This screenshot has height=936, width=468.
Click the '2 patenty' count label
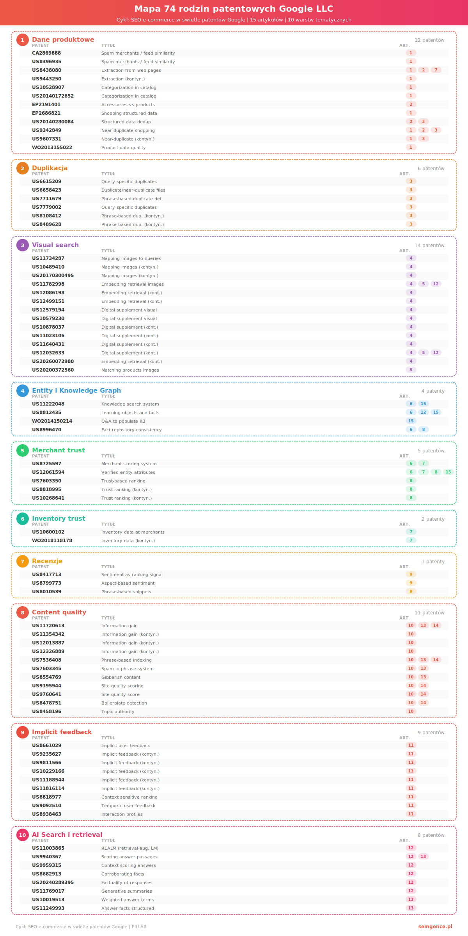(433, 519)
